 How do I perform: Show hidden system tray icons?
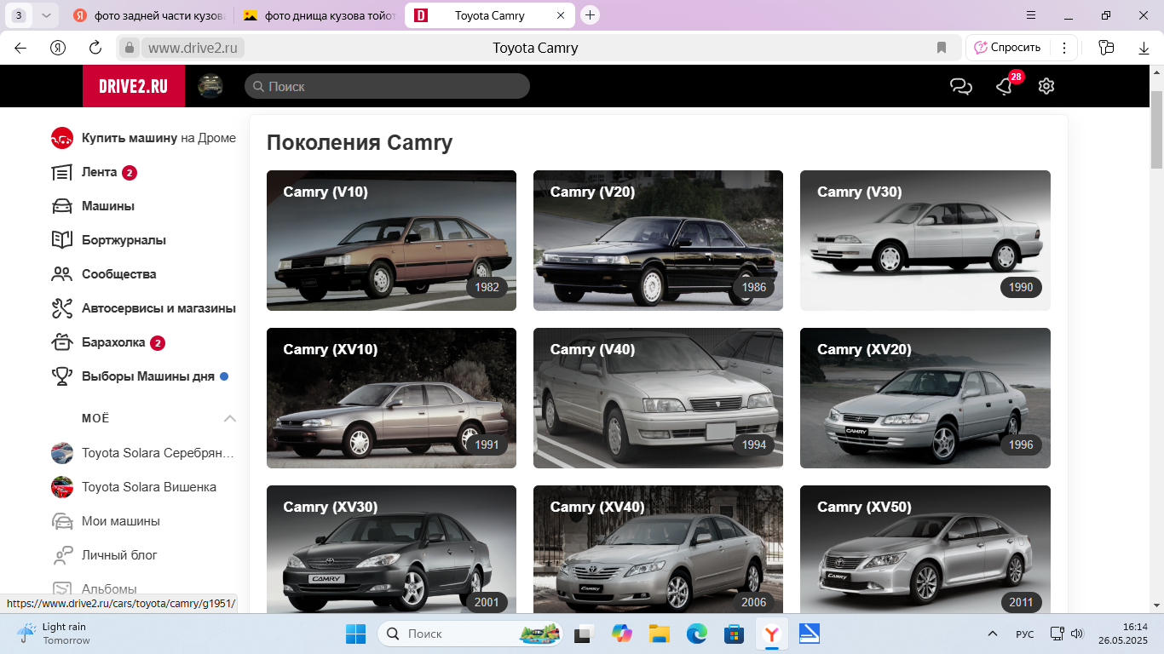[x=992, y=634]
